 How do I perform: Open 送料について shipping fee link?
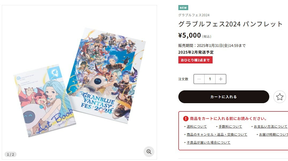[x=197, y=127]
